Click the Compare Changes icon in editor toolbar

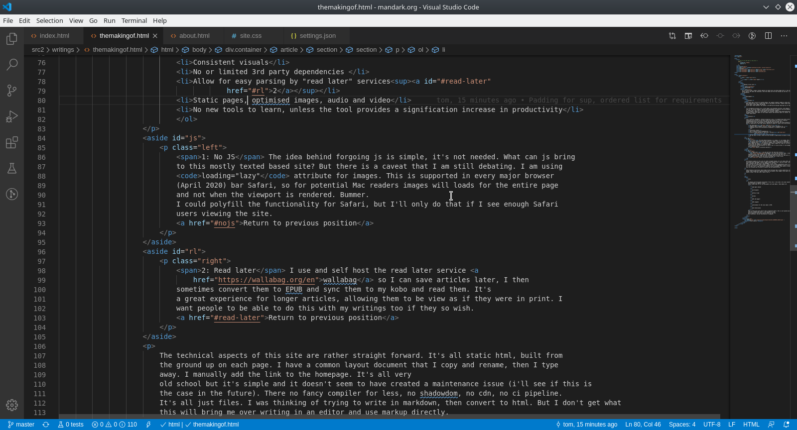point(672,36)
